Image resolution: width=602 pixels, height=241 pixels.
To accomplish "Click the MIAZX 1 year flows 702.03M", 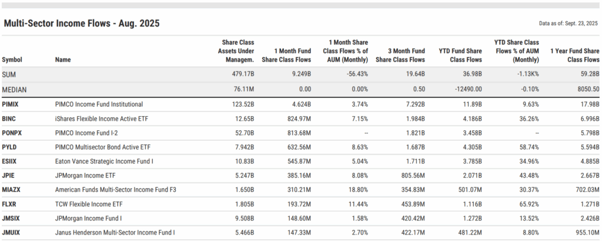I will pyautogui.click(x=587, y=189).
